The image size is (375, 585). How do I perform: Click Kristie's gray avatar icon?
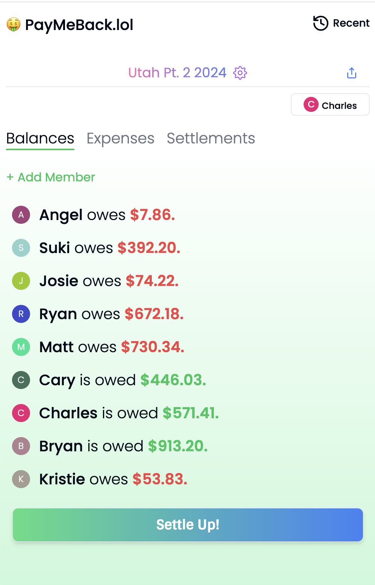tap(21, 479)
